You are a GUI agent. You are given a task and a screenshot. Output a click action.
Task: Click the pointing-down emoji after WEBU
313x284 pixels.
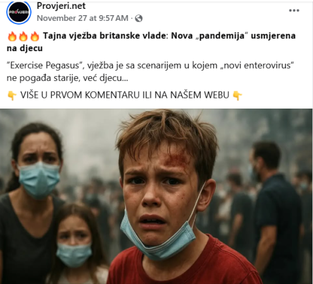237,95
